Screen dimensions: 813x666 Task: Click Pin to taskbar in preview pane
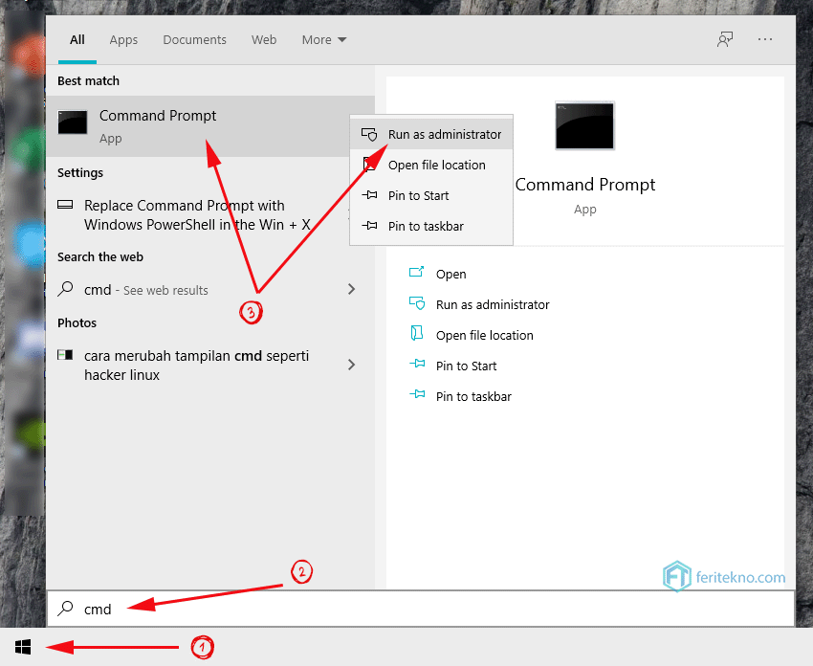coord(473,396)
